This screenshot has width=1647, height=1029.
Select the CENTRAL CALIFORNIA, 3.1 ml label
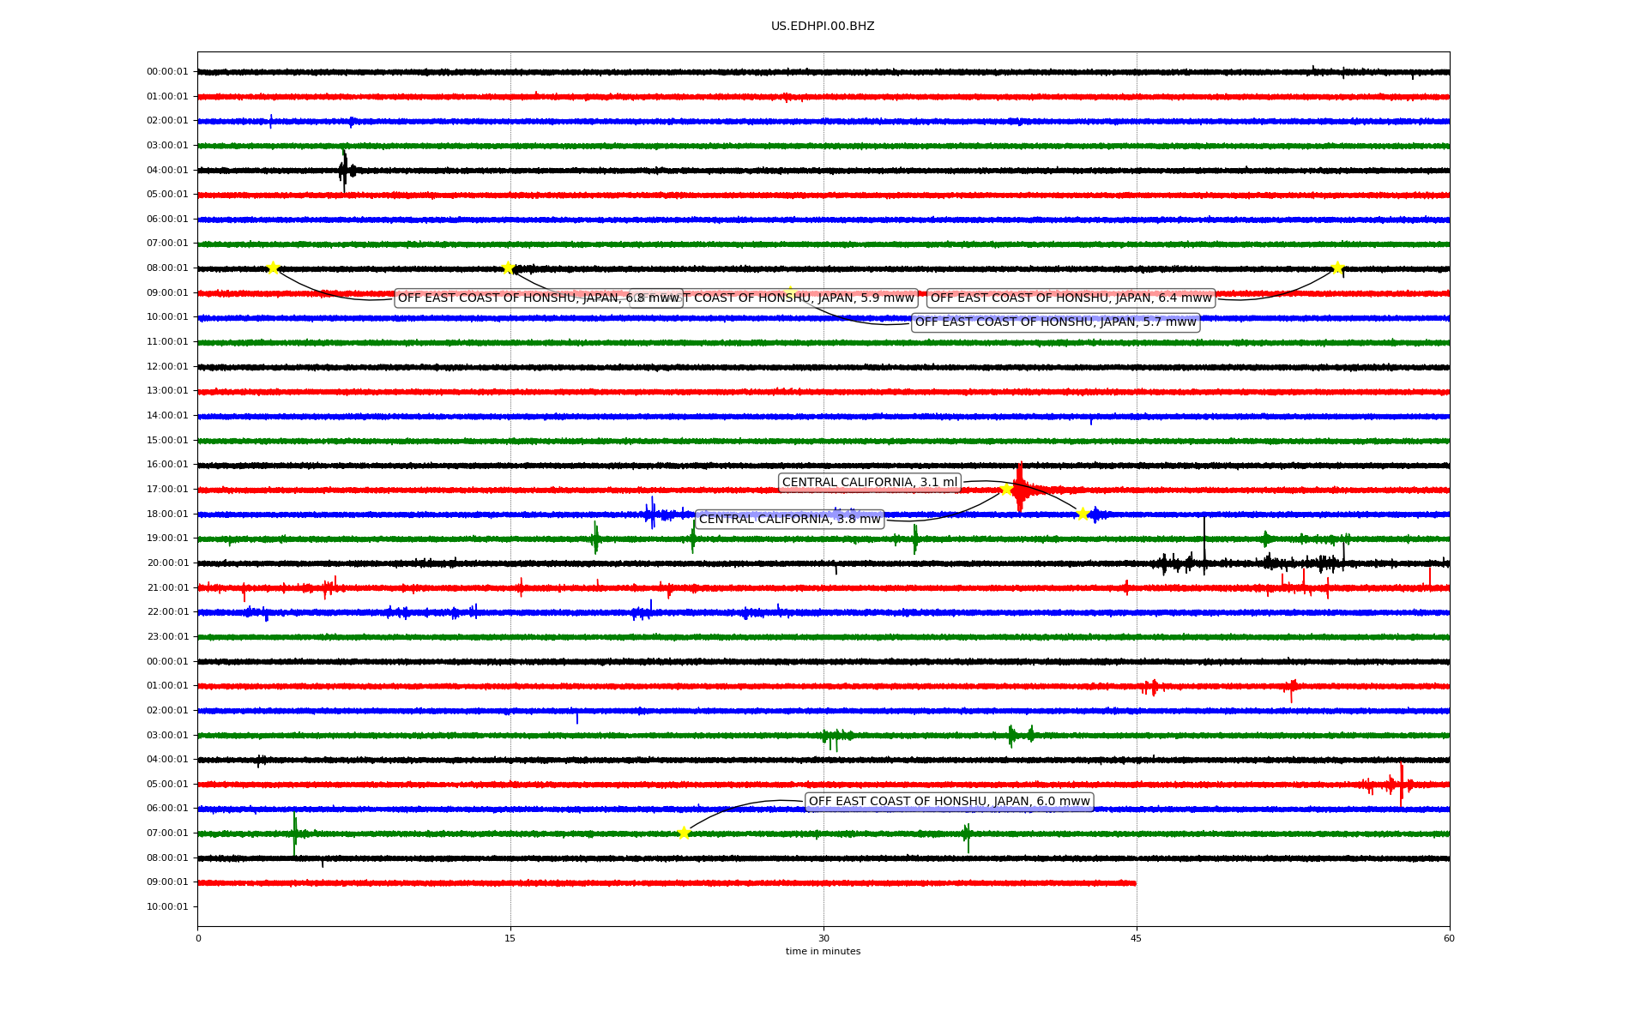(869, 482)
